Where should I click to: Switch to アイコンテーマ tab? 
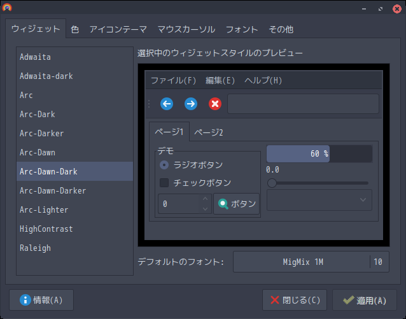tap(118, 29)
